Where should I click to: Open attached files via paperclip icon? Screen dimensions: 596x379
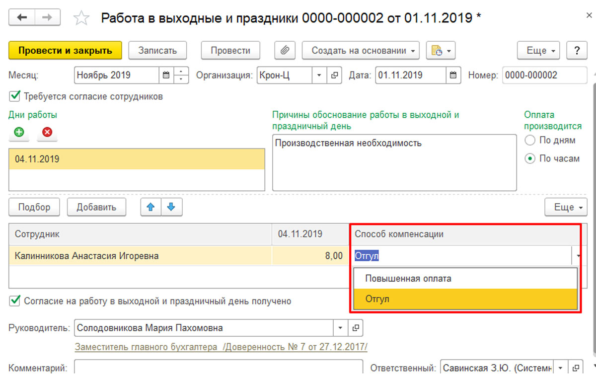pyautogui.click(x=285, y=50)
